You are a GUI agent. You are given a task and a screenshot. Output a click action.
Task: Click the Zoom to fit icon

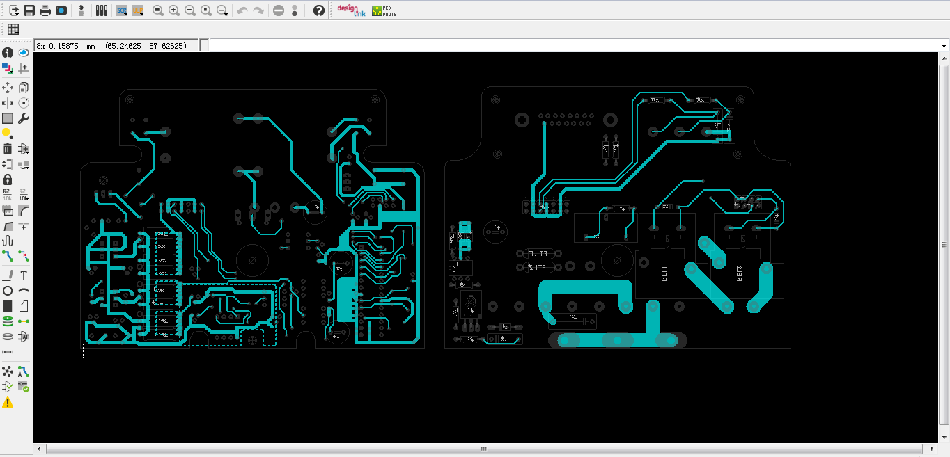158,10
